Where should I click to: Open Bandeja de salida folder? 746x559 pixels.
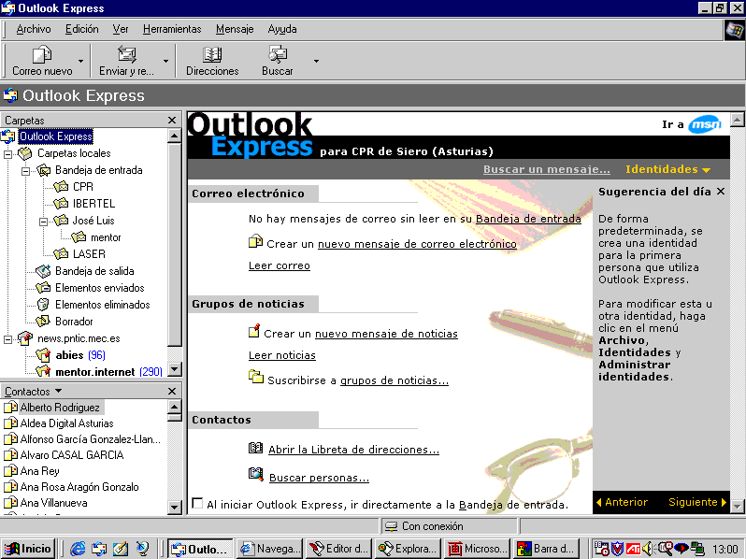click(x=94, y=271)
